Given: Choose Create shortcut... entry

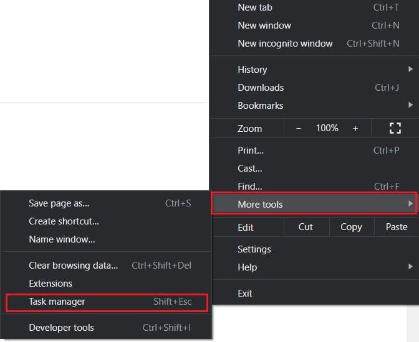Looking at the screenshot, I should coord(107,221).
